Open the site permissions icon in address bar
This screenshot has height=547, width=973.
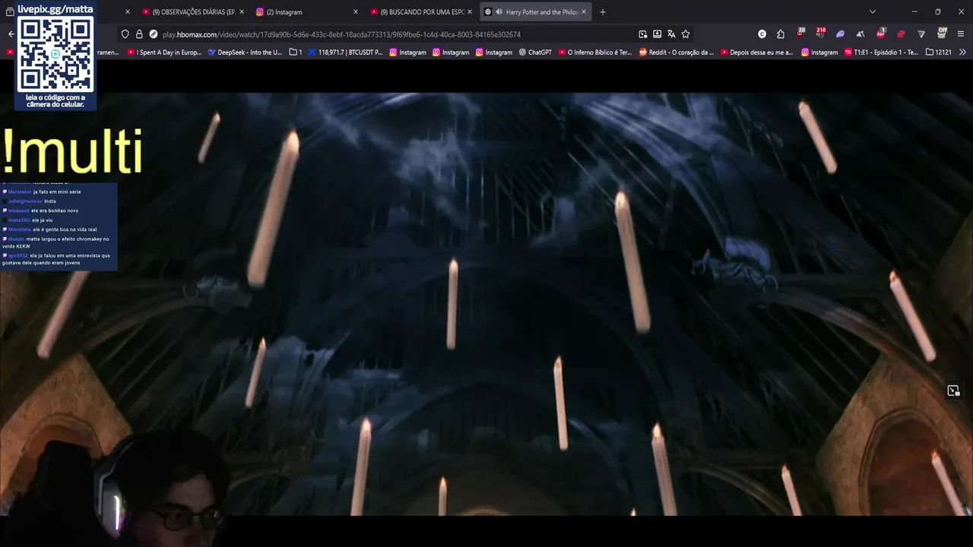(153, 34)
